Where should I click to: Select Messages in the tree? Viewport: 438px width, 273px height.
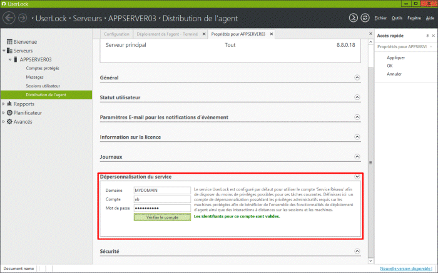pyautogui.click(x=34, y=77)
